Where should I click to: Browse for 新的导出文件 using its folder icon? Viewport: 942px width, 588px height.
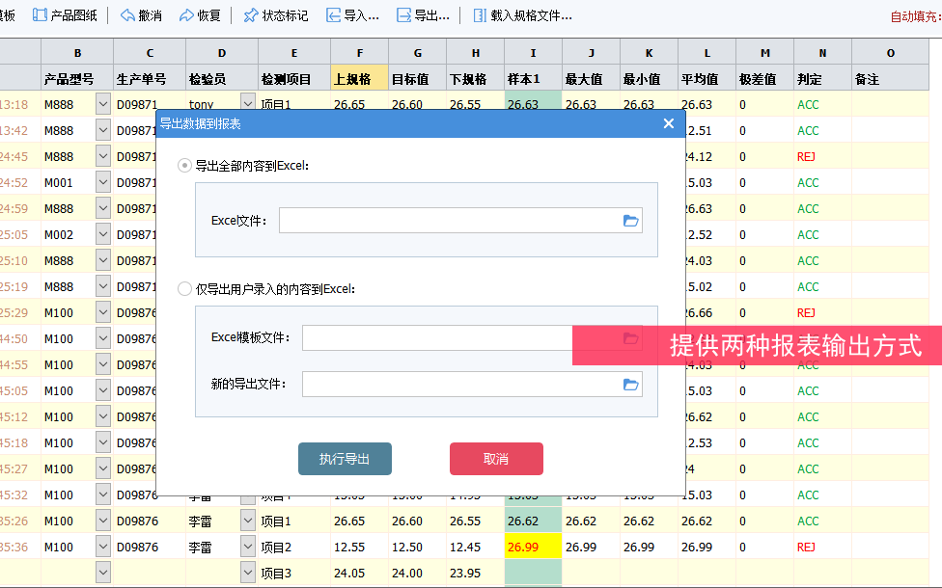pyautogui.click(x=630, y=385)
